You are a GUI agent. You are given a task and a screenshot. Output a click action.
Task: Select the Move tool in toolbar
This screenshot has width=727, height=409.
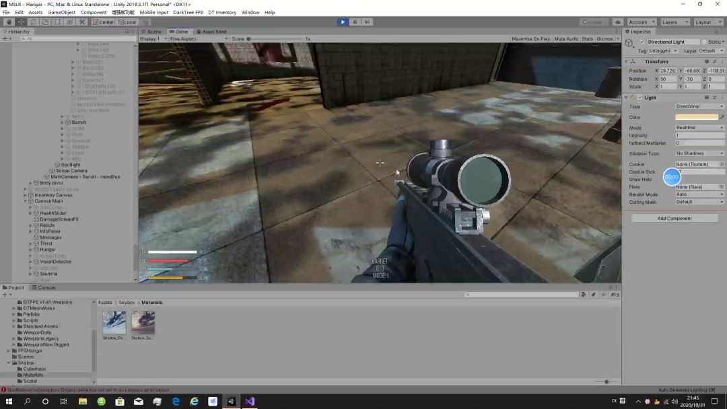[x=21, y=22]
